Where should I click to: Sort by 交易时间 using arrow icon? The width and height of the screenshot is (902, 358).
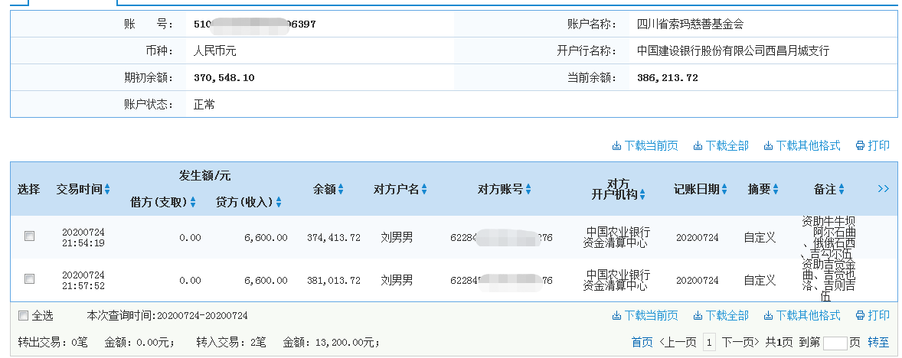click(107, 190)
